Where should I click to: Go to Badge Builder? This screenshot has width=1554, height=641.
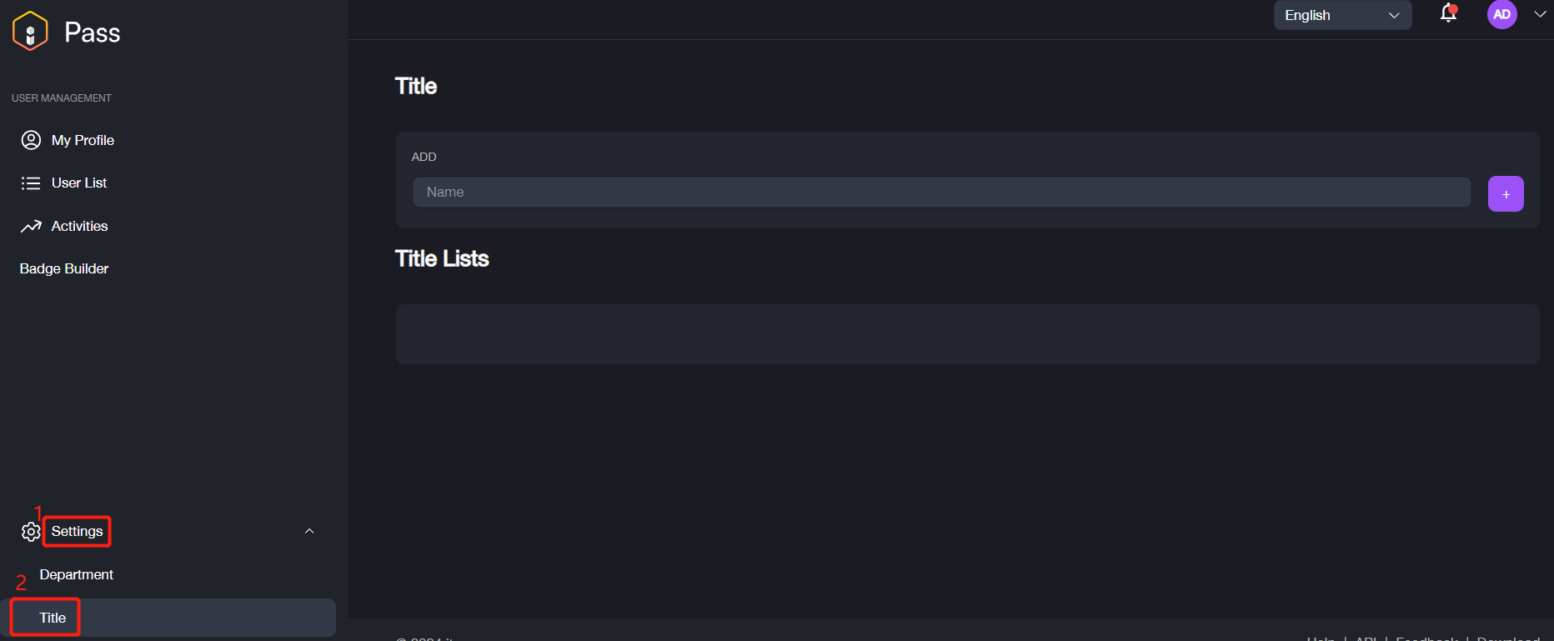pyautogui.click(x=64, y=268)
